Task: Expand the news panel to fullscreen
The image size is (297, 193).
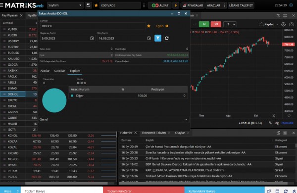Action: 285,133
